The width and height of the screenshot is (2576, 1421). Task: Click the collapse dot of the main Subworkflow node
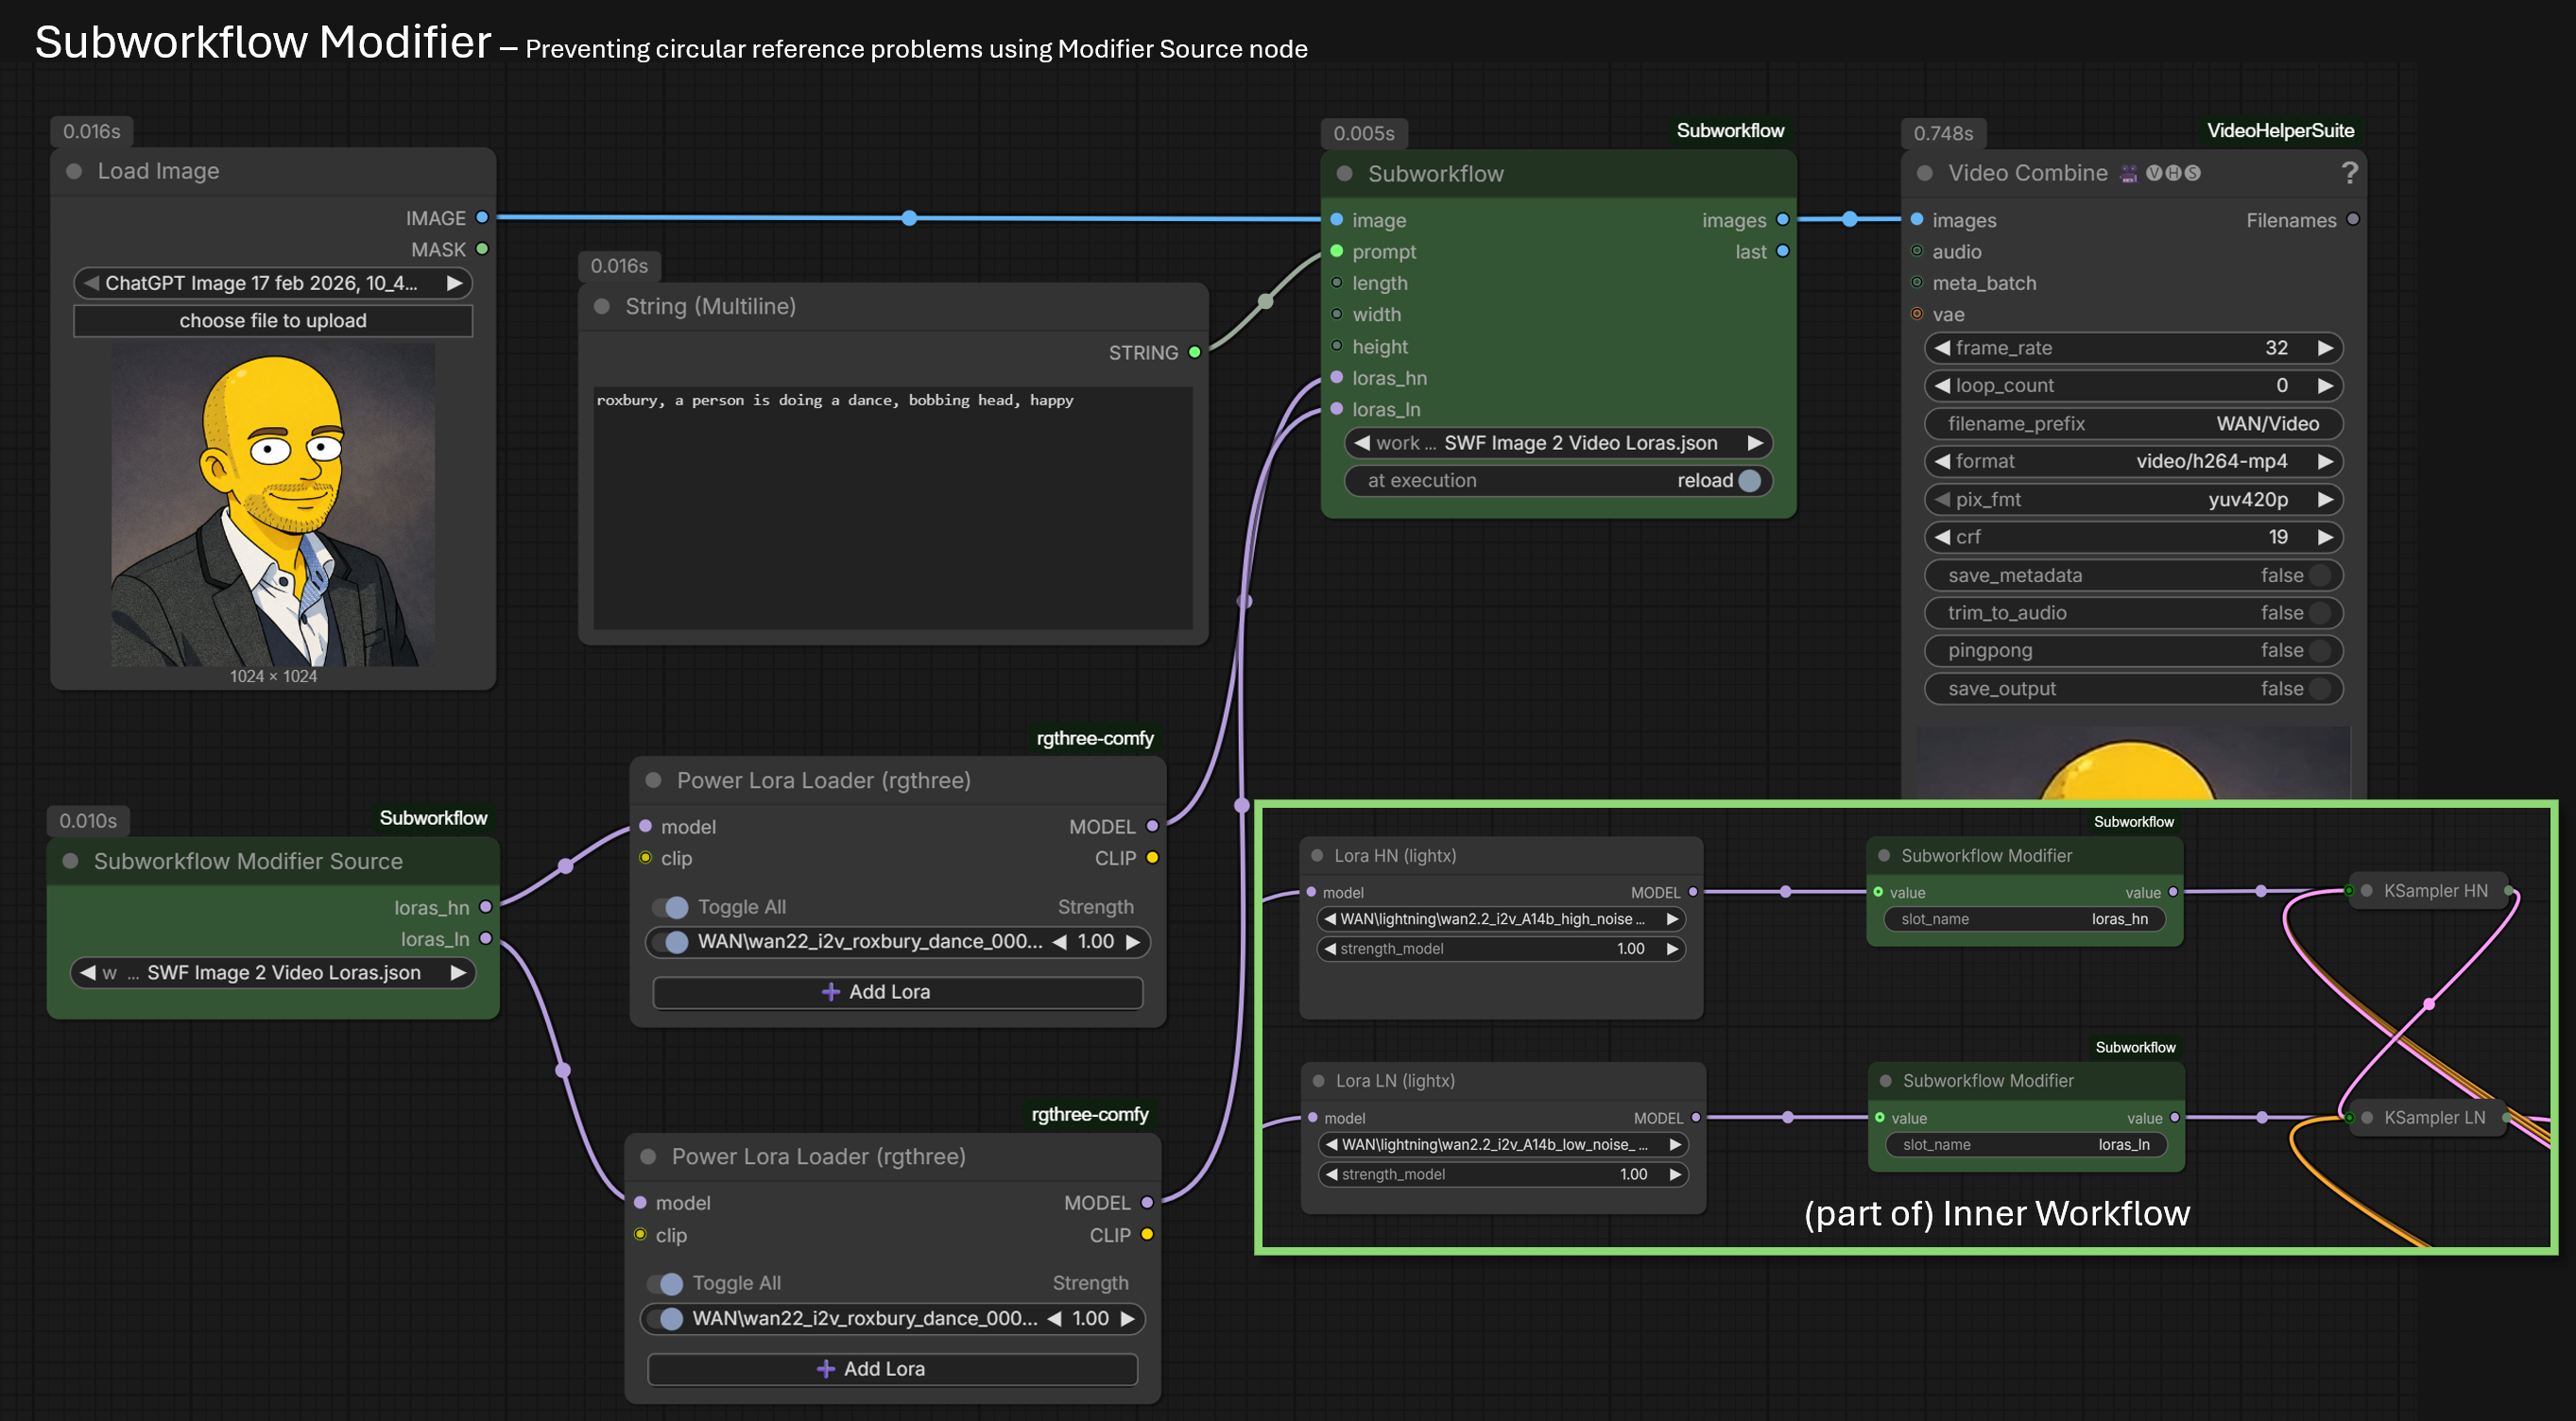(1345, 173)
